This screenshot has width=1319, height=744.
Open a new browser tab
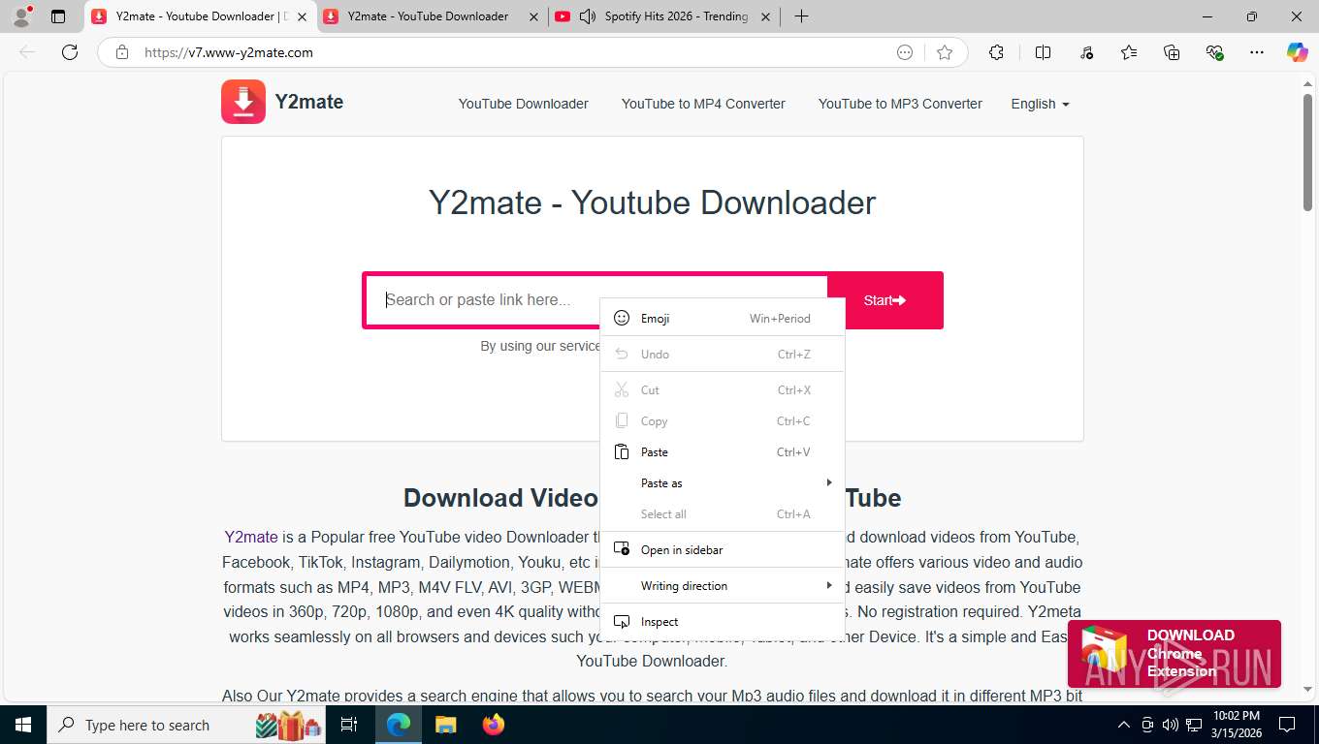click(x=801, y=16)
